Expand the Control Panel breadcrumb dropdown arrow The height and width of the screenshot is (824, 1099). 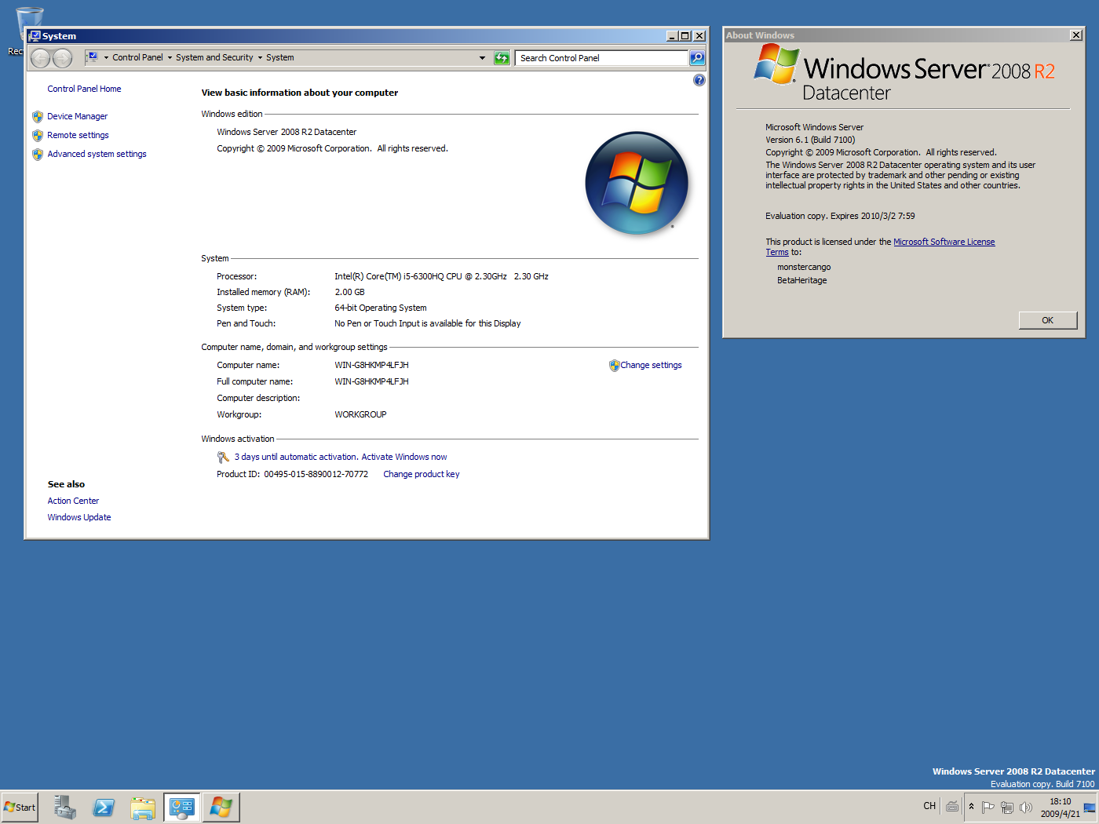coord(170,57)
